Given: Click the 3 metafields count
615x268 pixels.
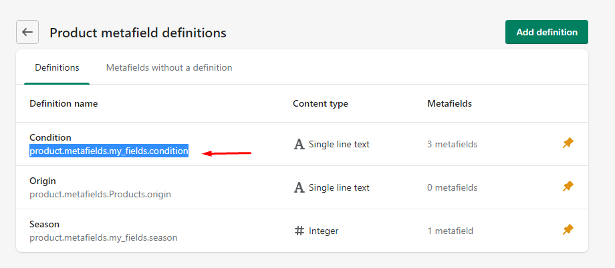Looking at the screenshot, I should 452,144.
